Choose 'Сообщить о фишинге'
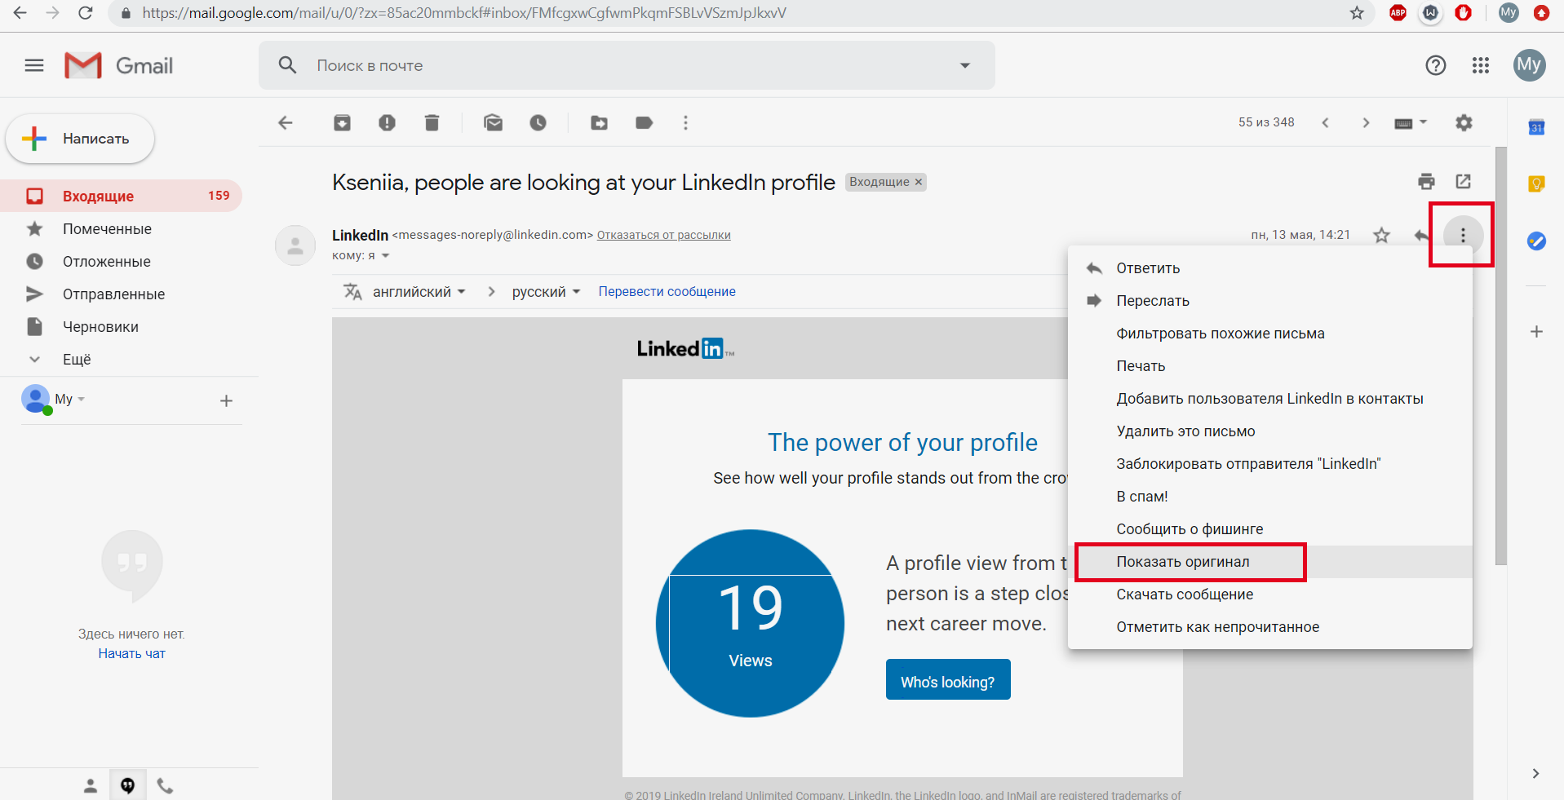 tap(1269, 529)
